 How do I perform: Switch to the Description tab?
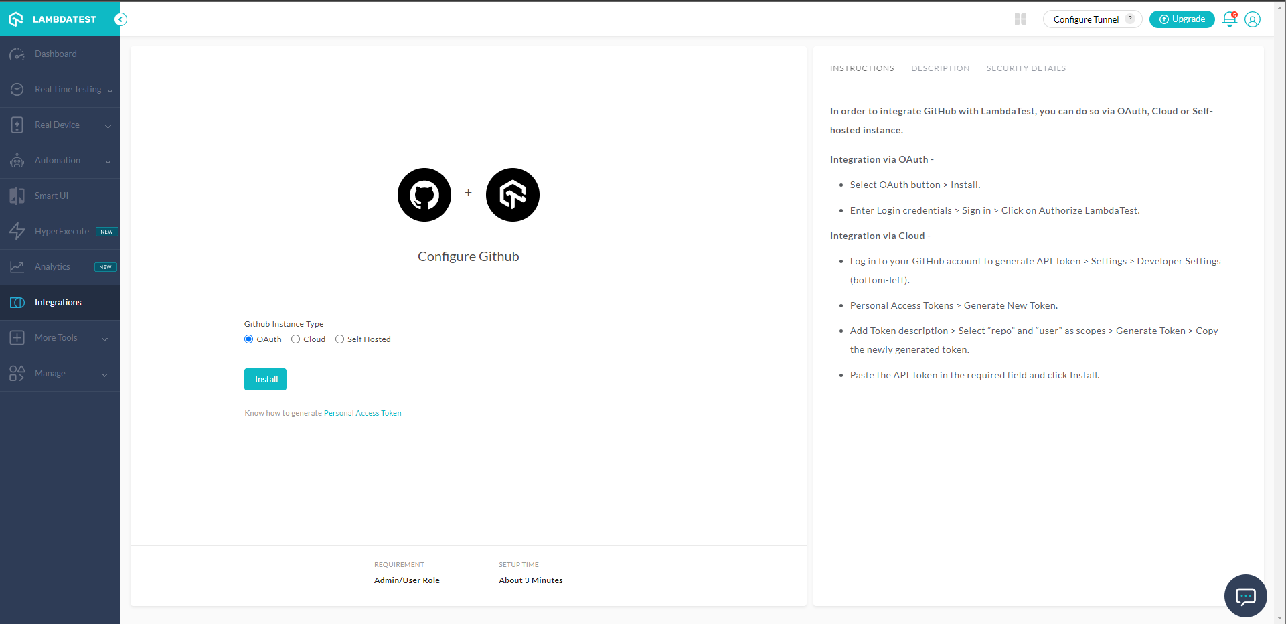(941, 68)
